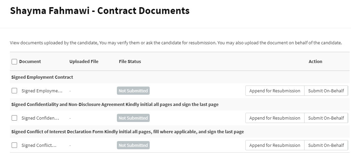Image resolution: width=351 pixels, height=153 pixels.
Task: Click the File Status column header
Action: [130, 62]
